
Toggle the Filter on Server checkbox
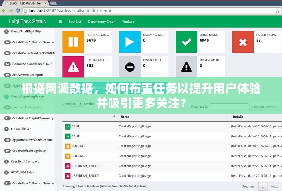(276, 106)
